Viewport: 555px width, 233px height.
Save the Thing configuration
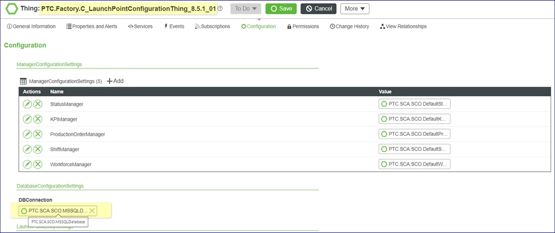point(281,8)
